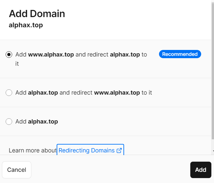214x183 pixels.
Task: Click the scroll-down arrow at the right edge
Action: click(213, 151)
